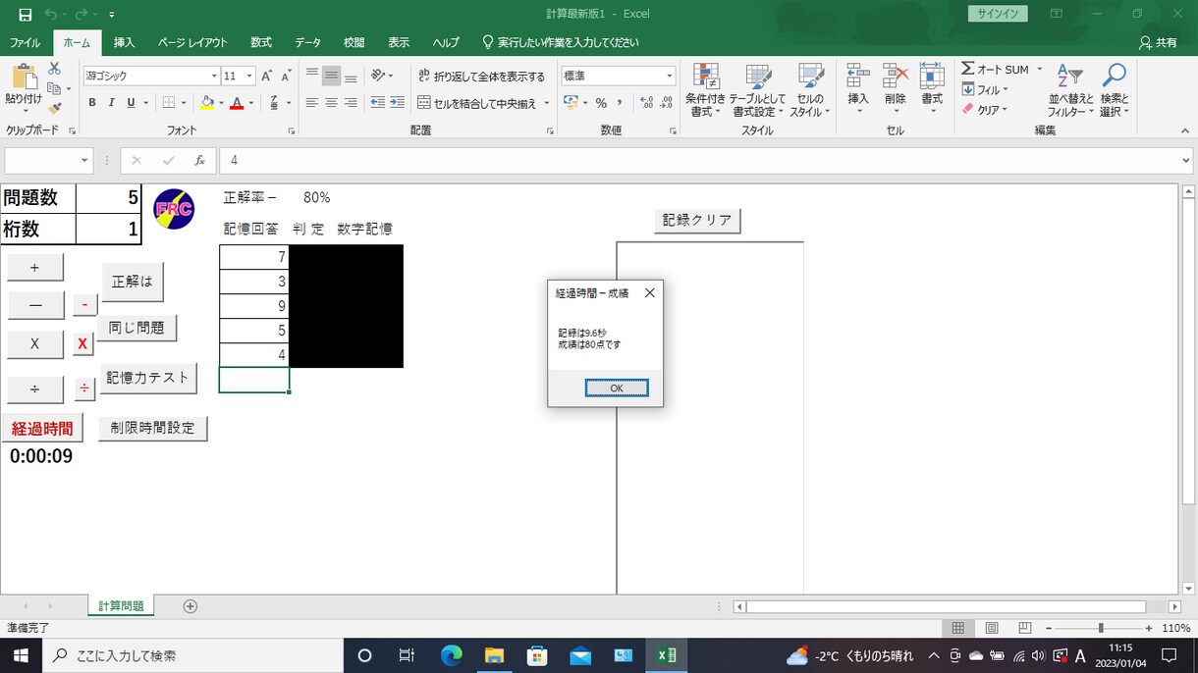Screen dimensions: 1198x673
Task: Increase indent icon
Action: (397, 103)
